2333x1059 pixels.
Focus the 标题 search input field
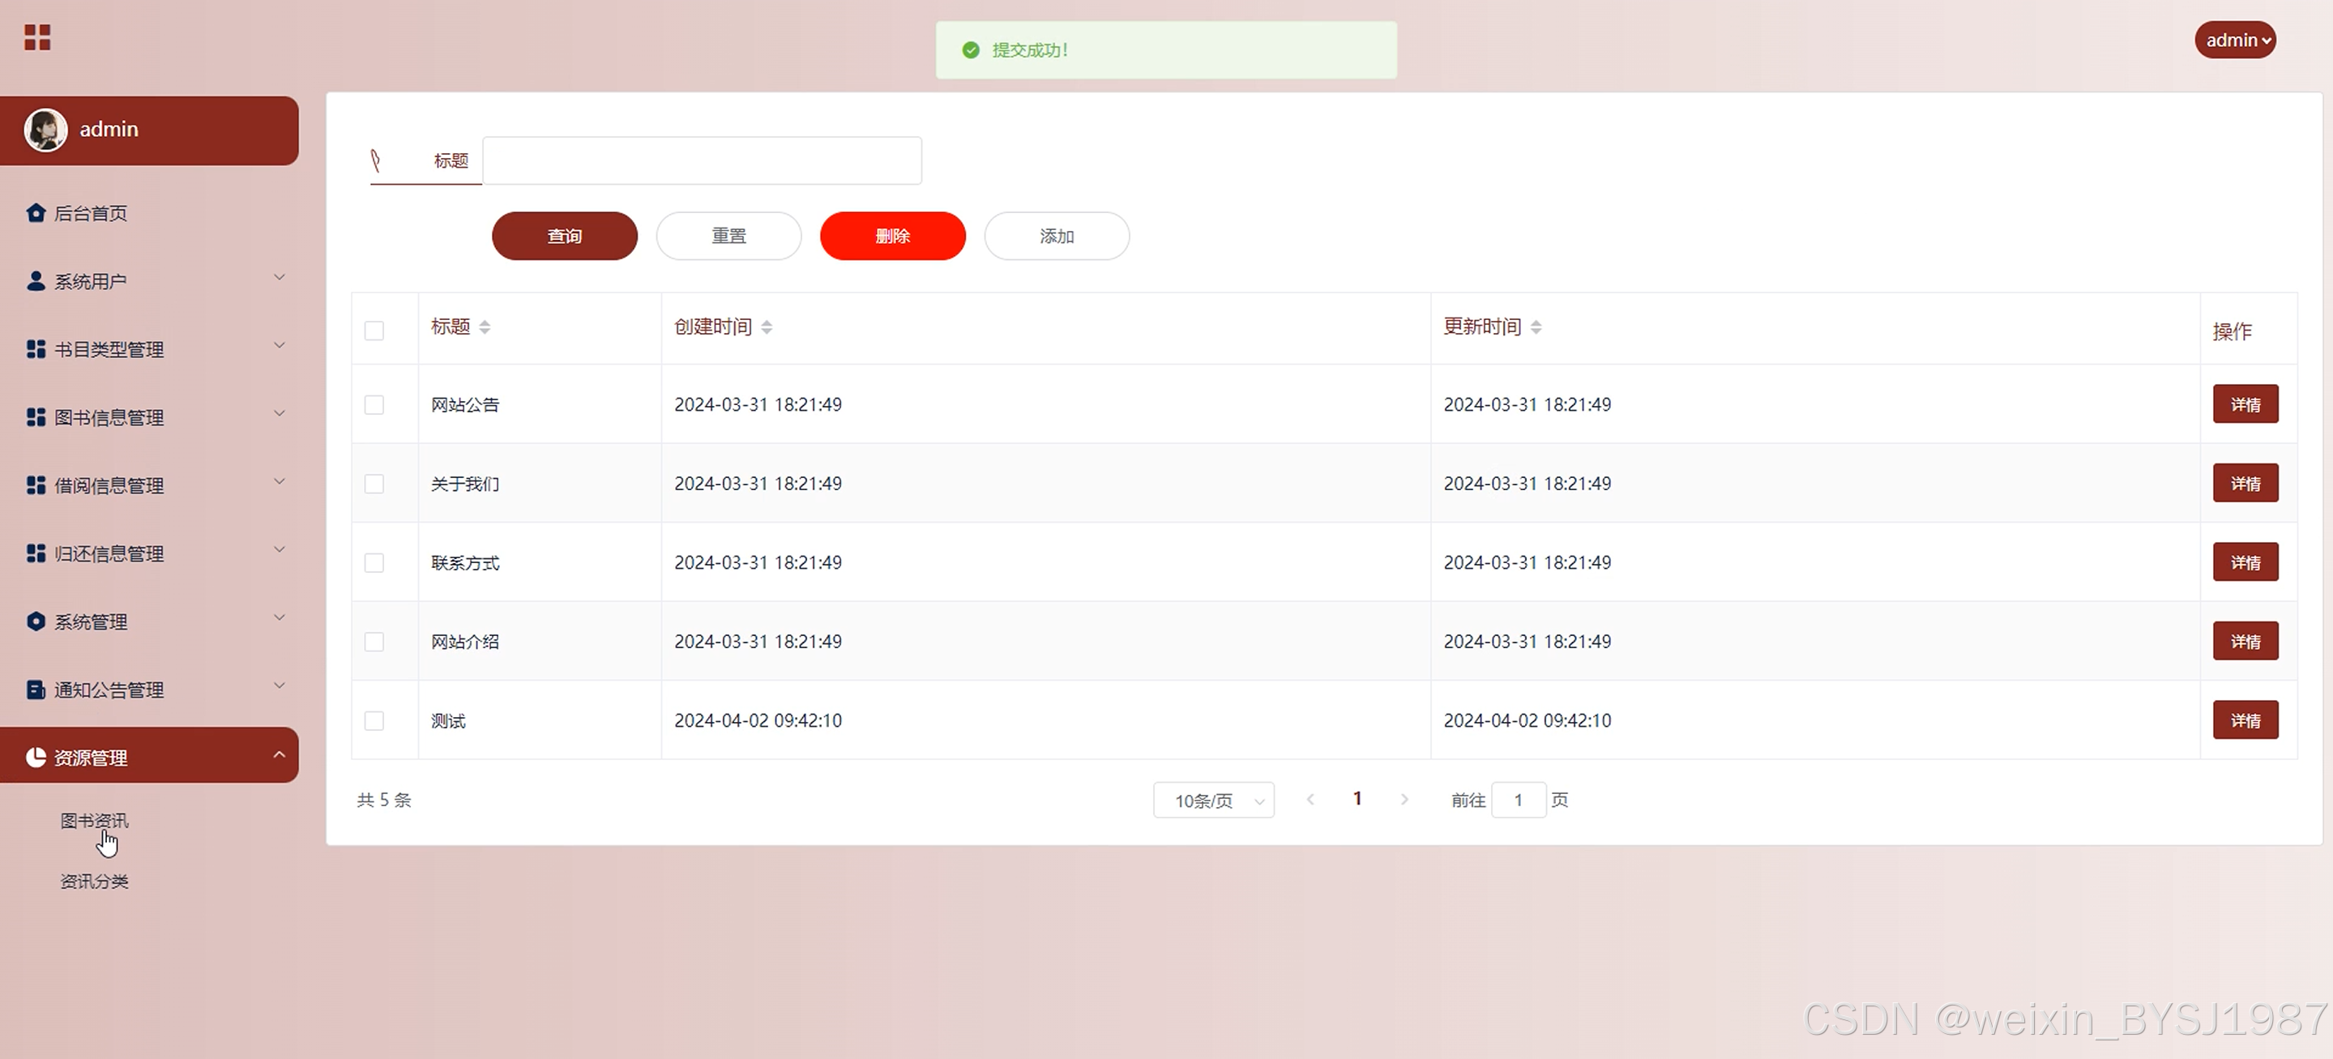[x=702, y=161]
